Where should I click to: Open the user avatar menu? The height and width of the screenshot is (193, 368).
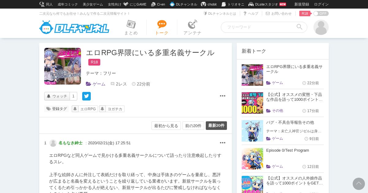(321, 27)
